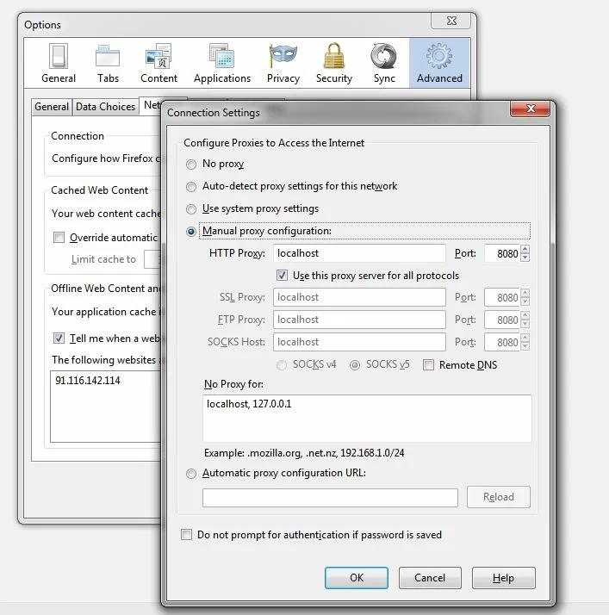
Task: Open the Content options panel icon
Action: (158, 63)
